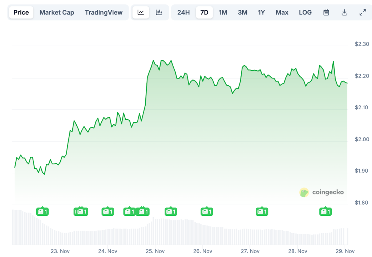Expand the chart to fullscreen
The height and width of the screenshot is (257, 372).
click(x=363, y=12)
